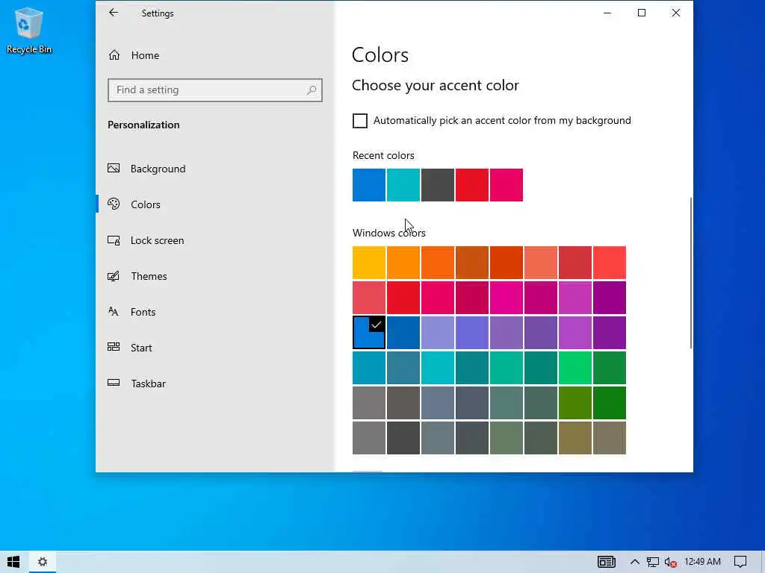765x573 pixels.
Task: Click the Background picture icon
Action: (x=114, y=169)
